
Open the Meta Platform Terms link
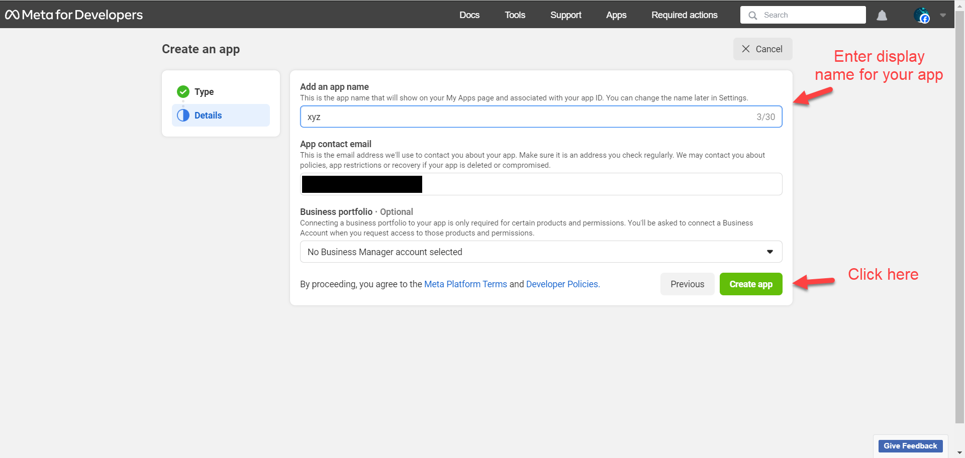(465, 284)
